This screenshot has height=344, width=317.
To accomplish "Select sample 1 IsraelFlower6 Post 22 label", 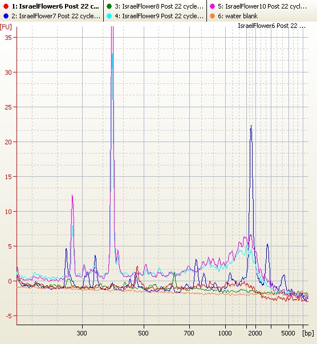I will (x=55, y=6).
